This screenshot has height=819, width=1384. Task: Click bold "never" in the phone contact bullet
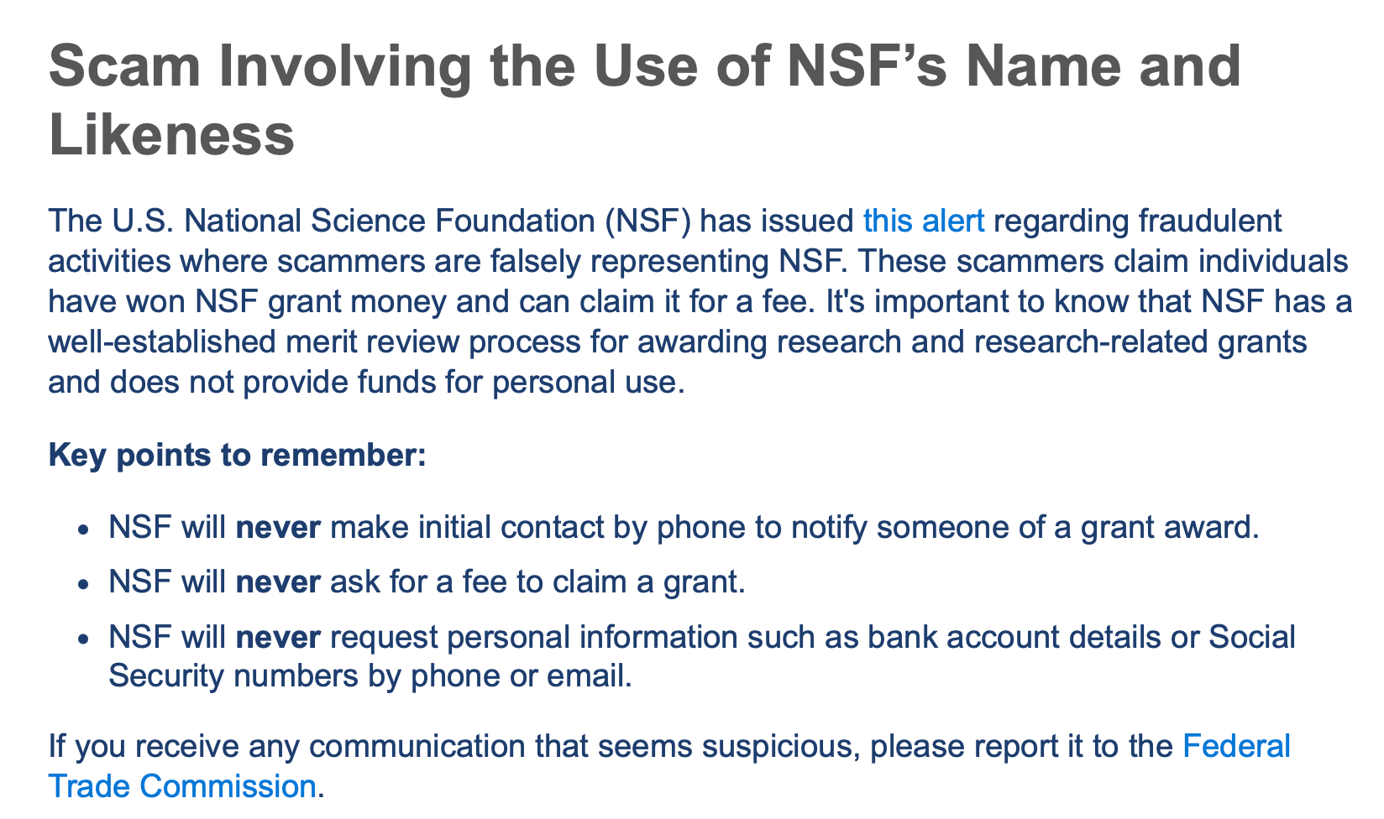[x=278, y=528]
